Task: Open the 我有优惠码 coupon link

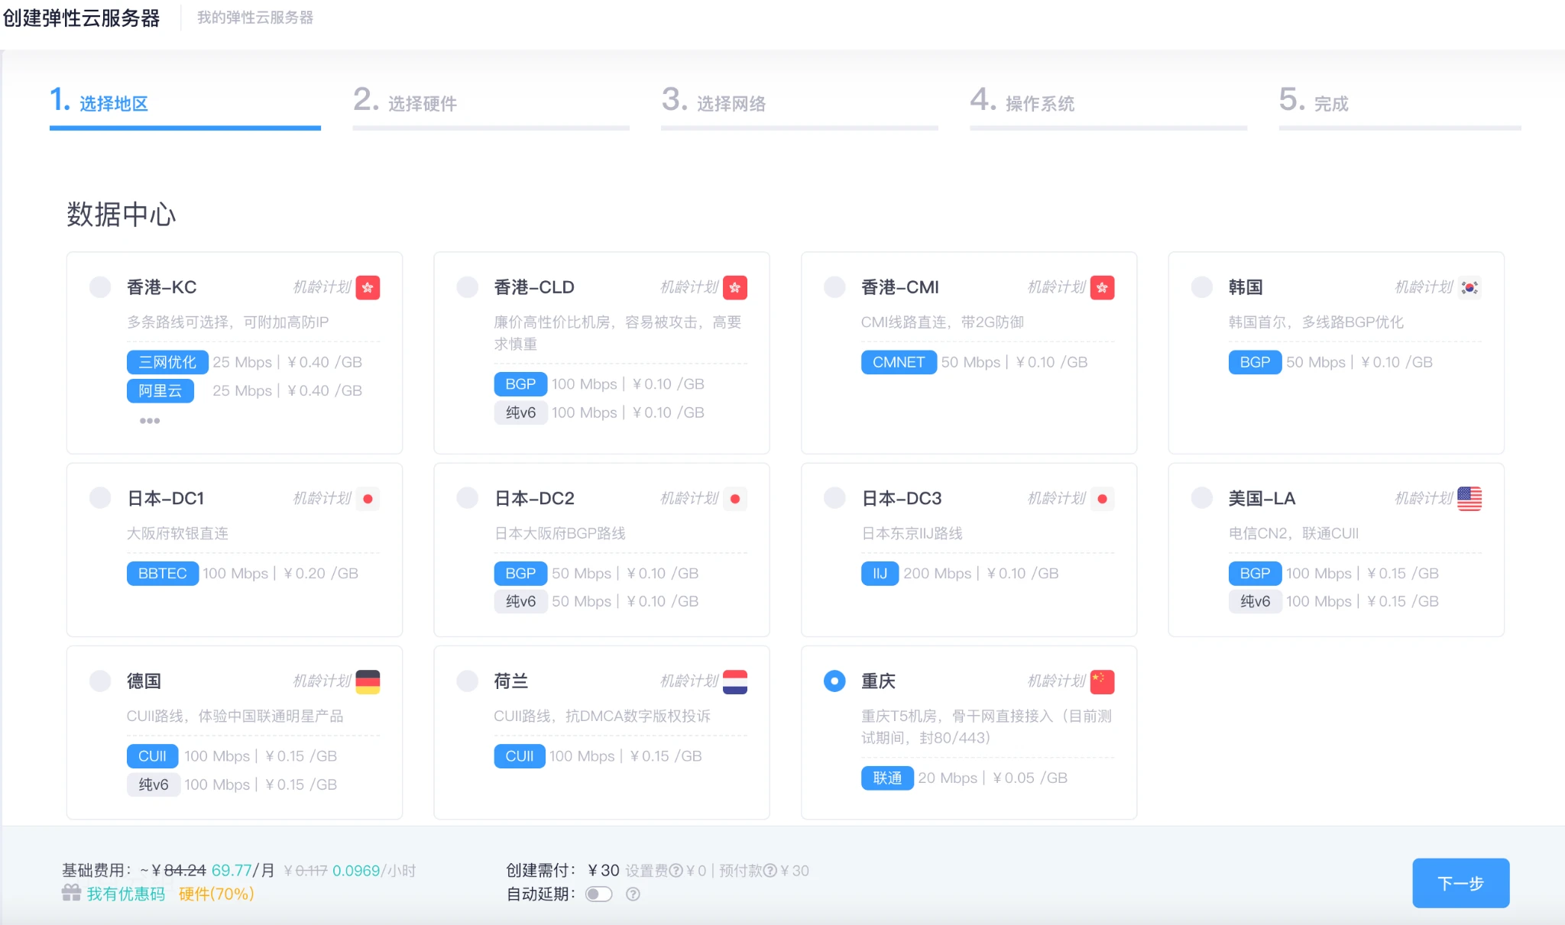Action: 126,894
